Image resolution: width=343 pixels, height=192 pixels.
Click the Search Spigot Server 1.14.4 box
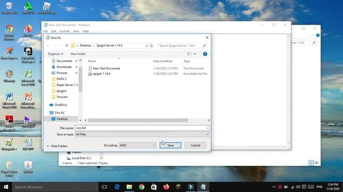tap(182, 45)
